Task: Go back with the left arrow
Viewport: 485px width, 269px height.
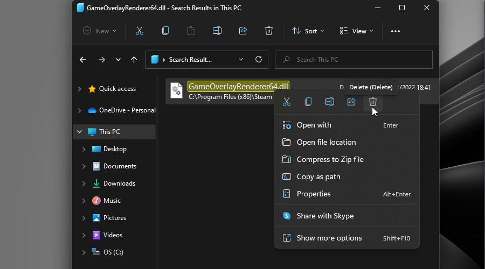Action: 83,60
